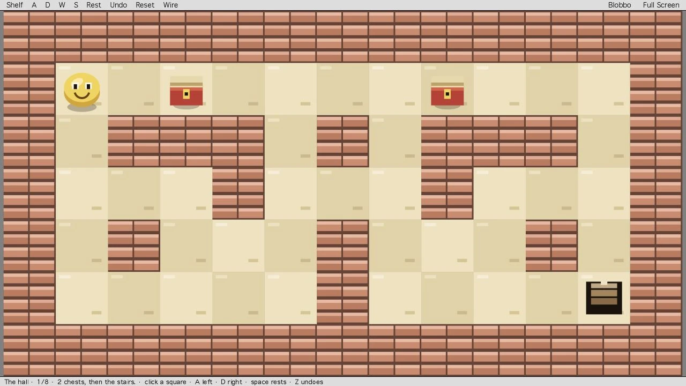Image resolution: width=686 pixels, height=386 pixels.
Task: Open the Blobbo menu
Action: (x=620, y=5)
